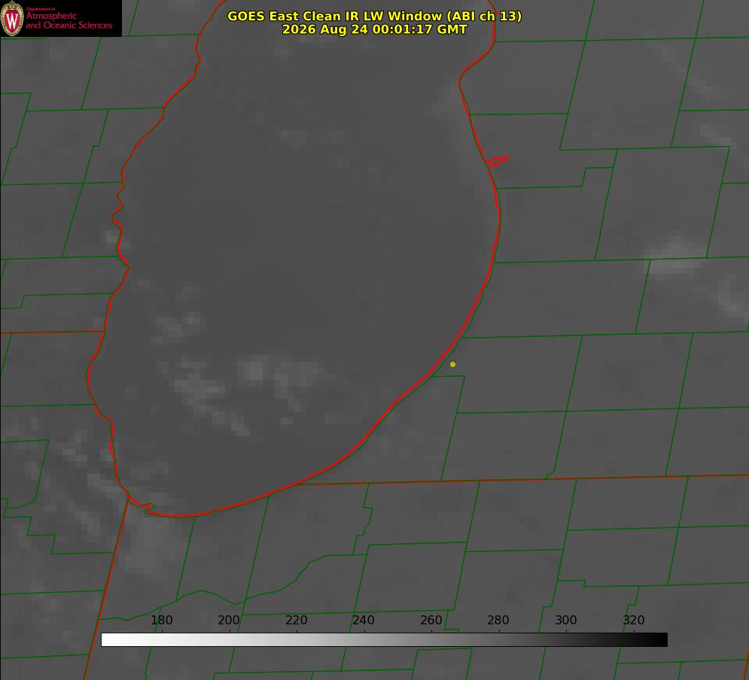749x680 pixels.
Task: Click the small 'Department of' text
Action: (x=41, y=9)
